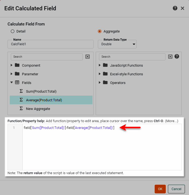Click into the CalcField1 name field
The height and width of the screenshot is (195, 189).
click(x=51, y=44)
